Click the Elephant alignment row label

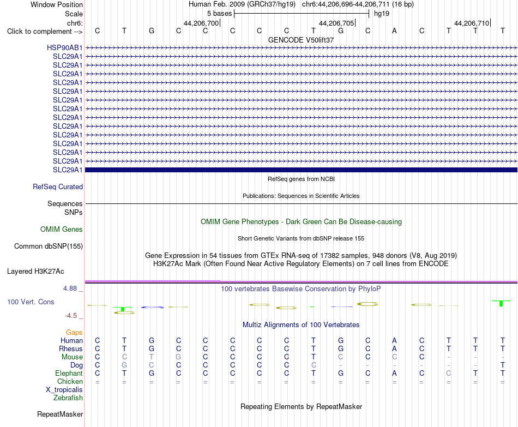69,374
